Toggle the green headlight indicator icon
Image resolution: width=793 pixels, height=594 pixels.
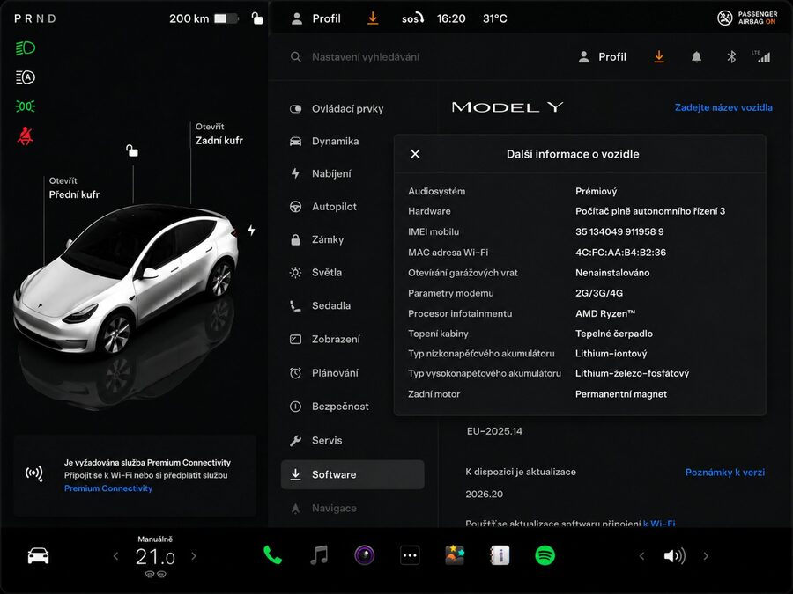click(26, 48)
